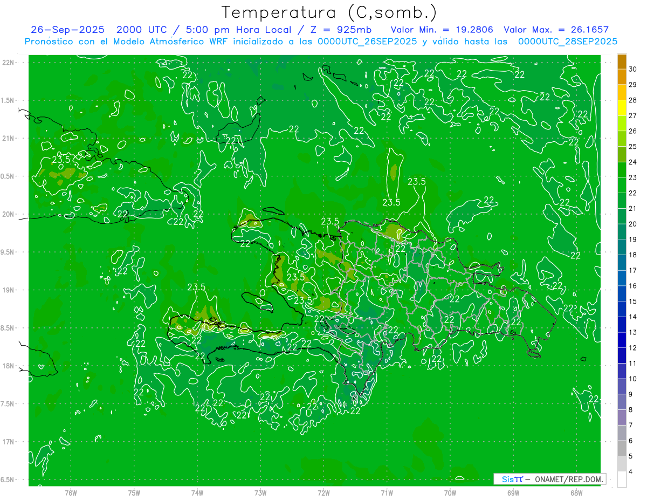Click the "68W" longitude axis label
This screenshot has height=500, width=647.
click(x=576, y=493)
